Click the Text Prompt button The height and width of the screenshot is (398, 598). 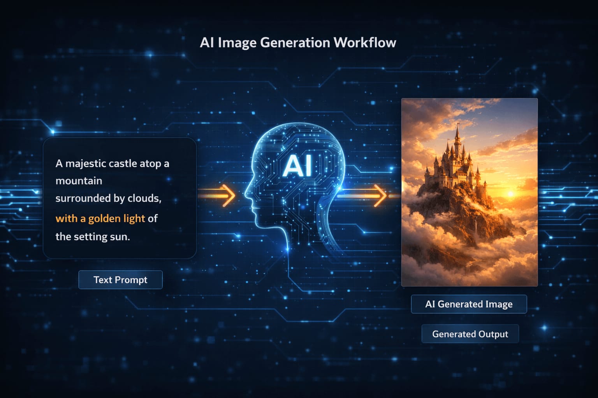[x=120, y=279]
